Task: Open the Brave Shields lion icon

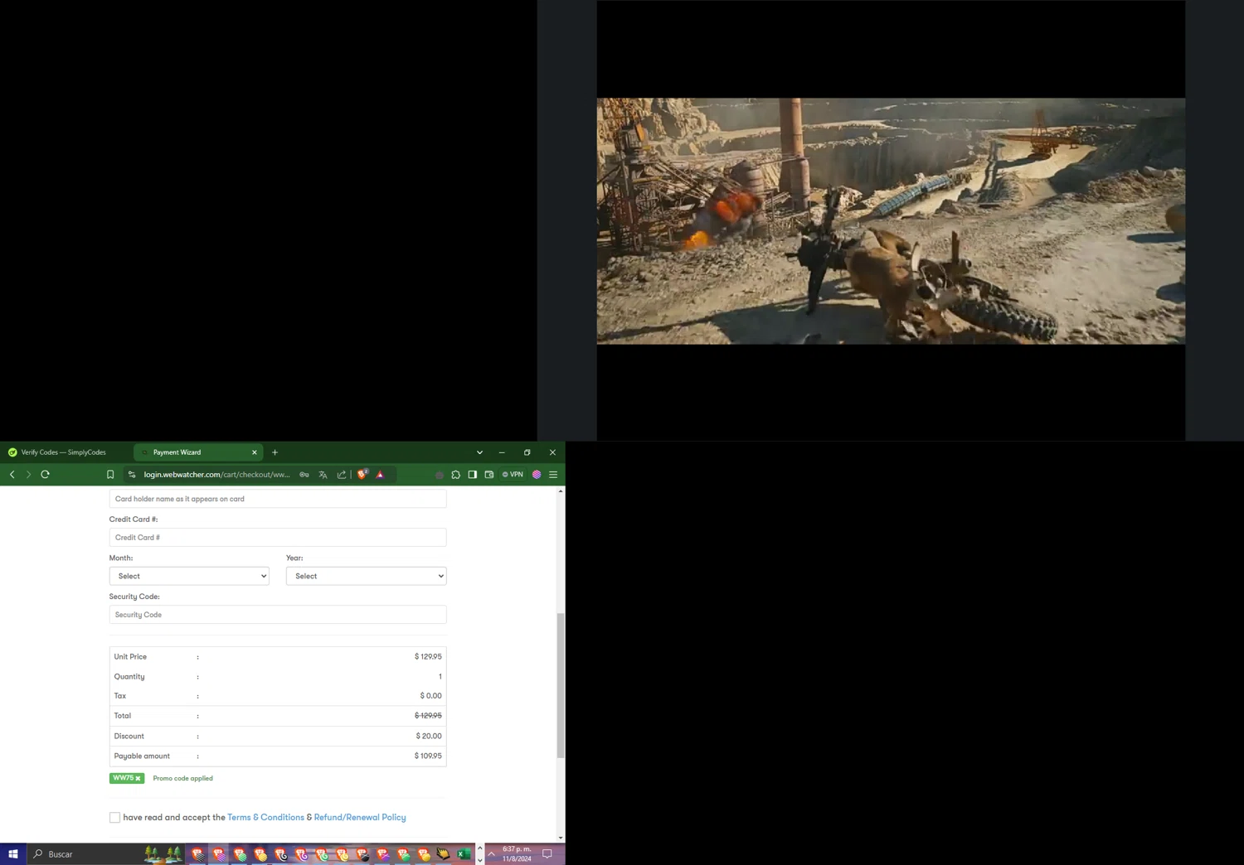Action: pos(362,474)
